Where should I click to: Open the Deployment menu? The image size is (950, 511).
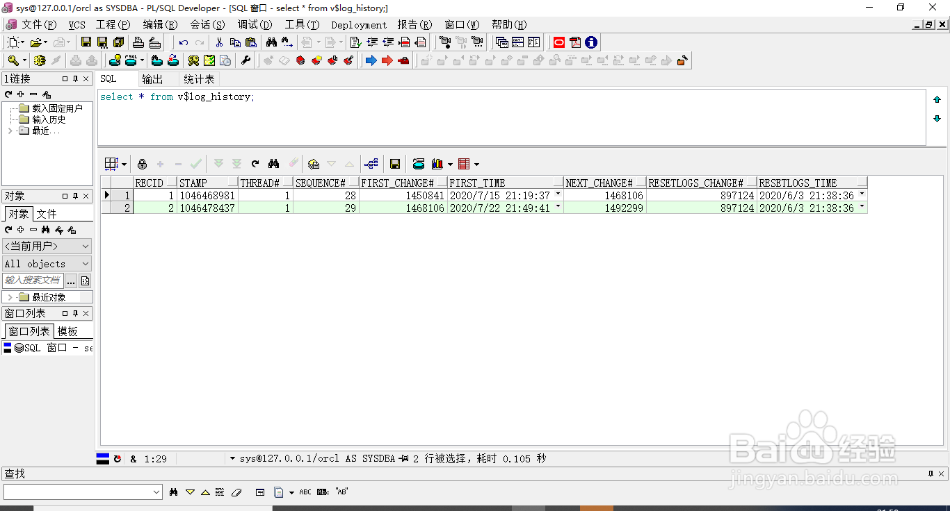coord(359,24)
